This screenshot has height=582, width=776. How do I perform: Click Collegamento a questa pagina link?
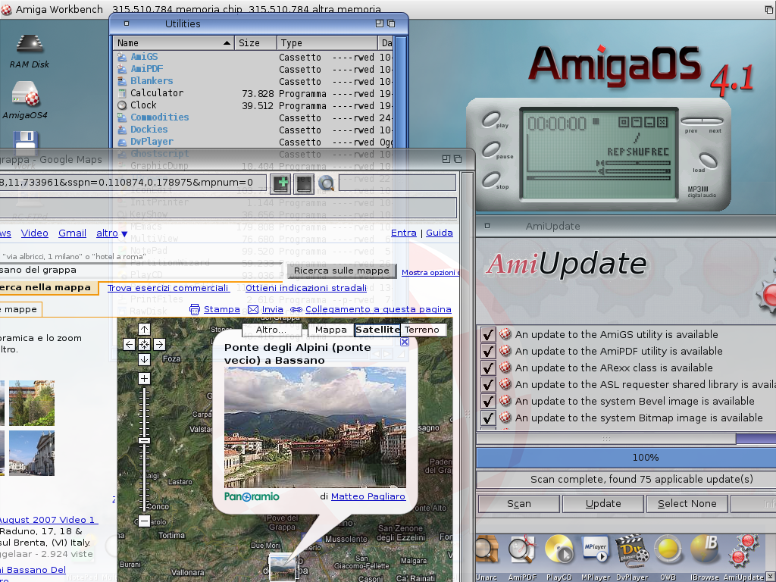tap(378, 309)
